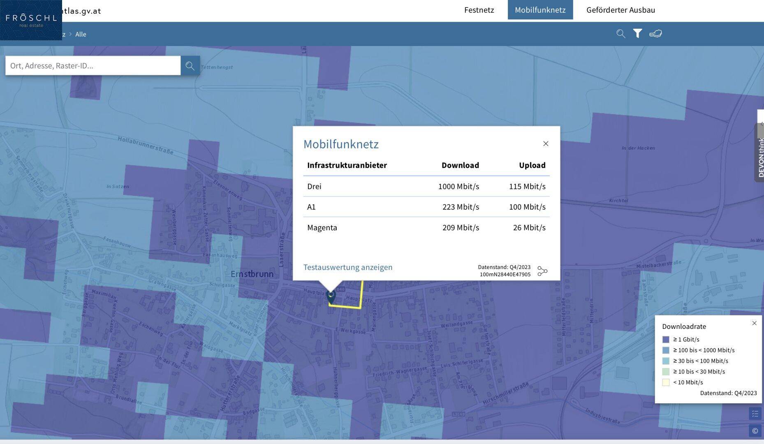Viewport: 764px width, 444px height.
Task: Open the filter funnel icon
Action: (x=637, y=34)
